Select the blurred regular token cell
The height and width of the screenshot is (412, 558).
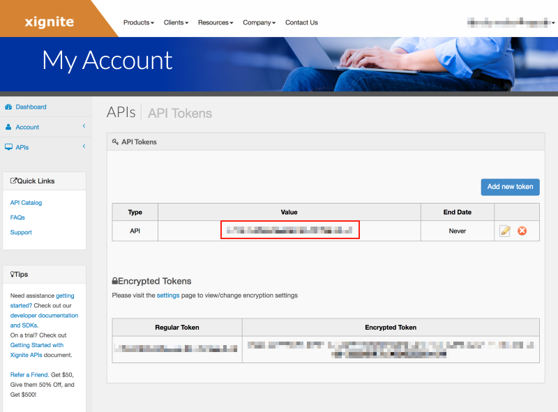coord(177,349)
